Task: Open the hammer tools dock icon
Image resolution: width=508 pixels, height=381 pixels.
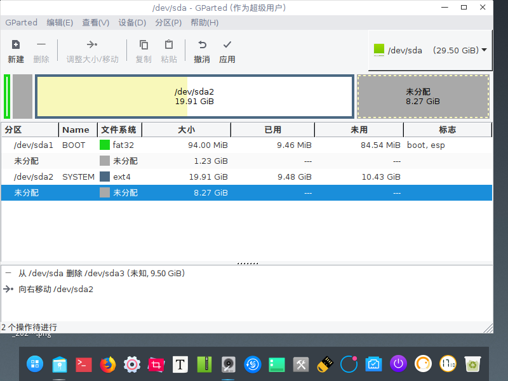Action: [x=301, y=364]
